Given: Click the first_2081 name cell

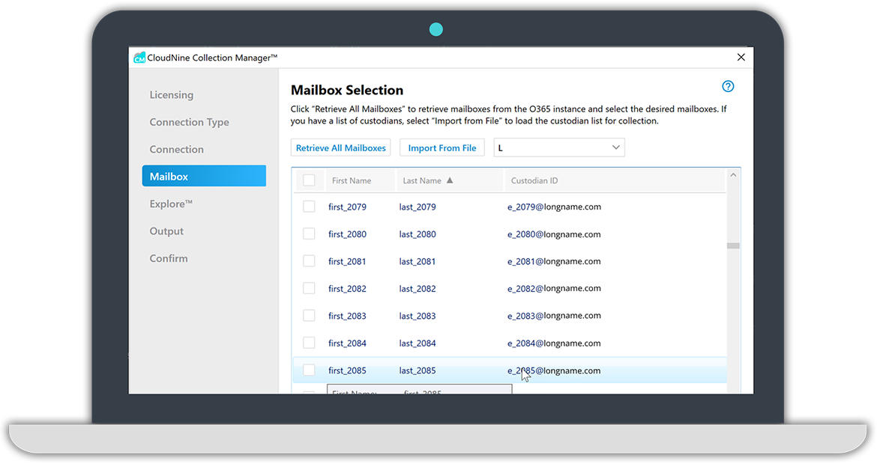Looking at the screenshot, I should click(x=347, y=261).
